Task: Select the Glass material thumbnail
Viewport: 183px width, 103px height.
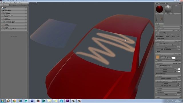Action: [177, 9]
